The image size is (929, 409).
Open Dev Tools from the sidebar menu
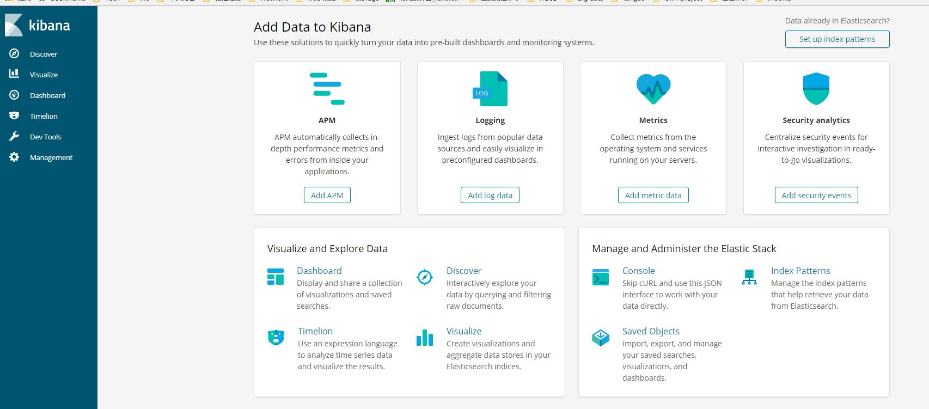point(45,137)
